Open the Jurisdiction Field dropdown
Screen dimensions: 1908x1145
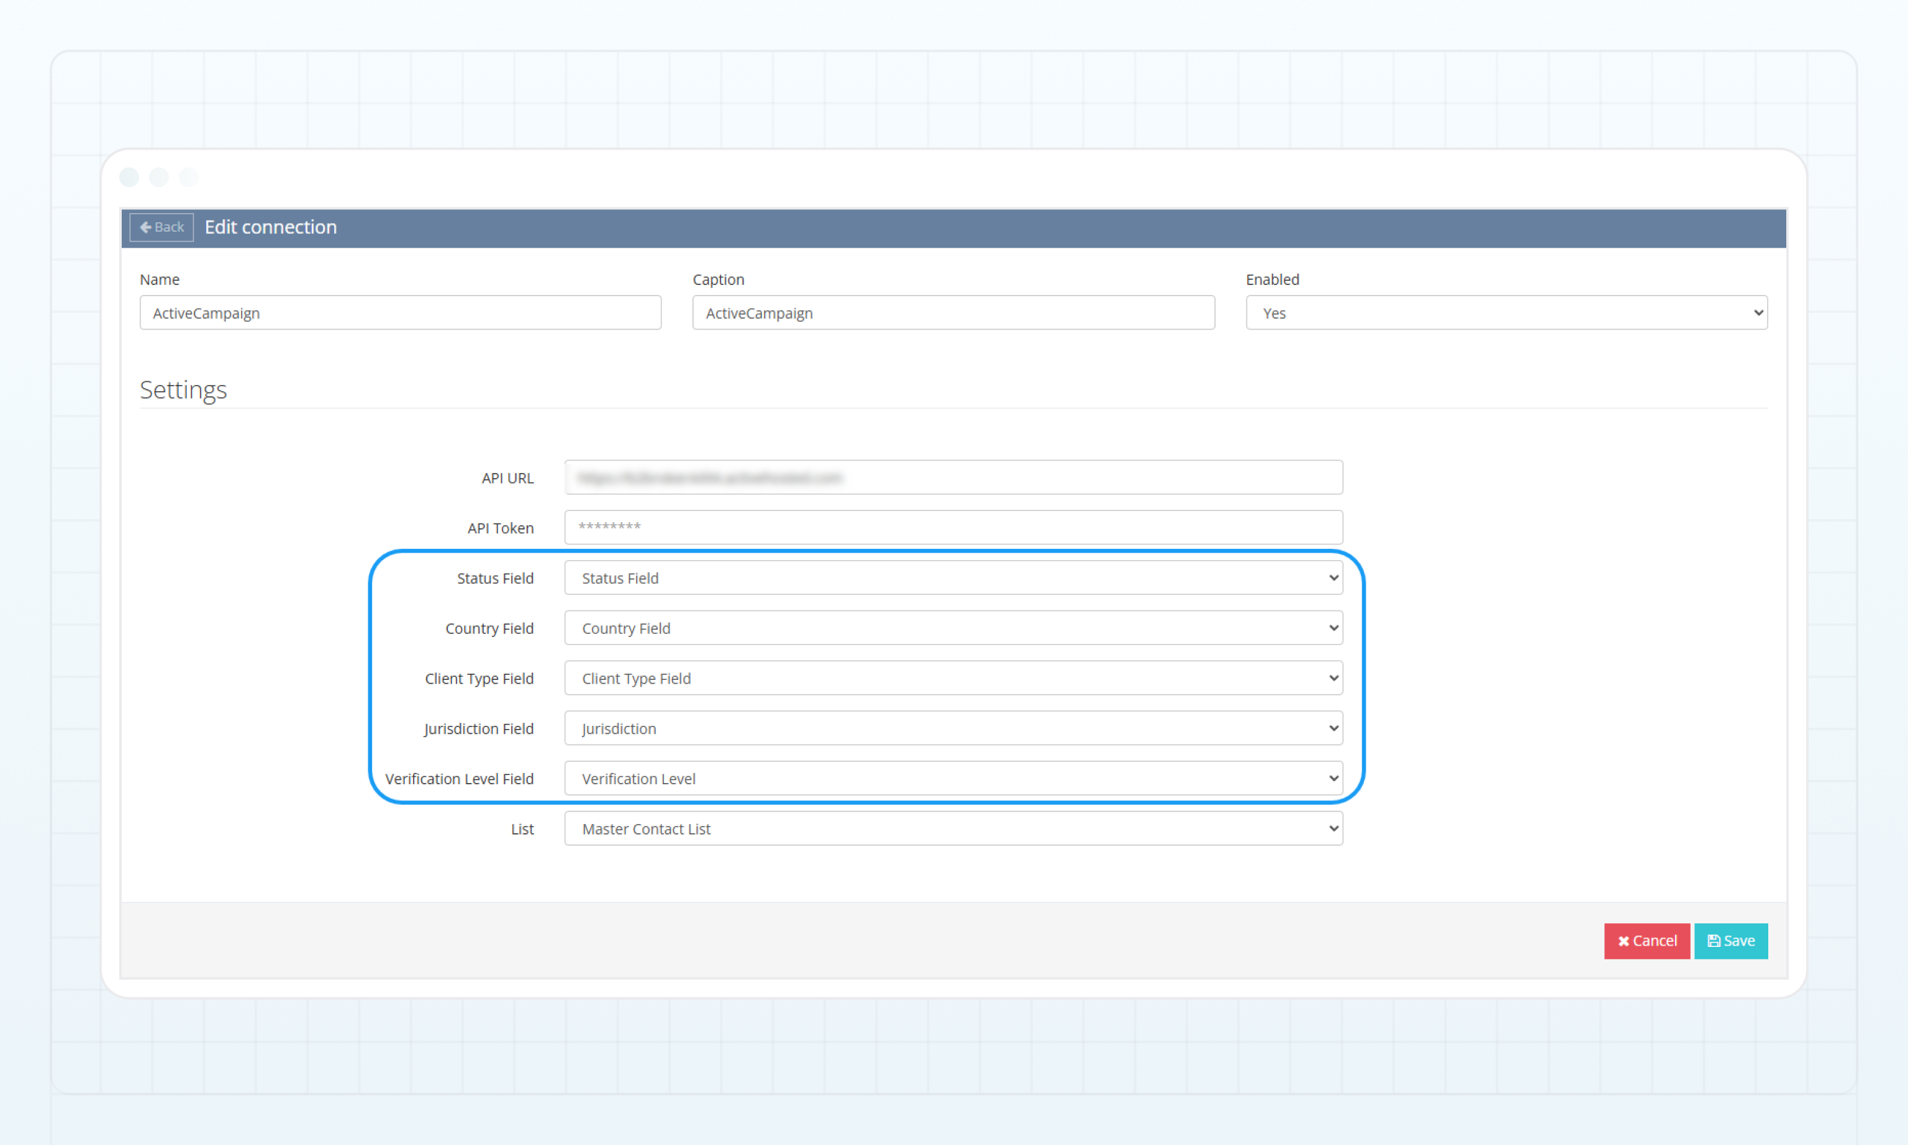tap(953, 728)
